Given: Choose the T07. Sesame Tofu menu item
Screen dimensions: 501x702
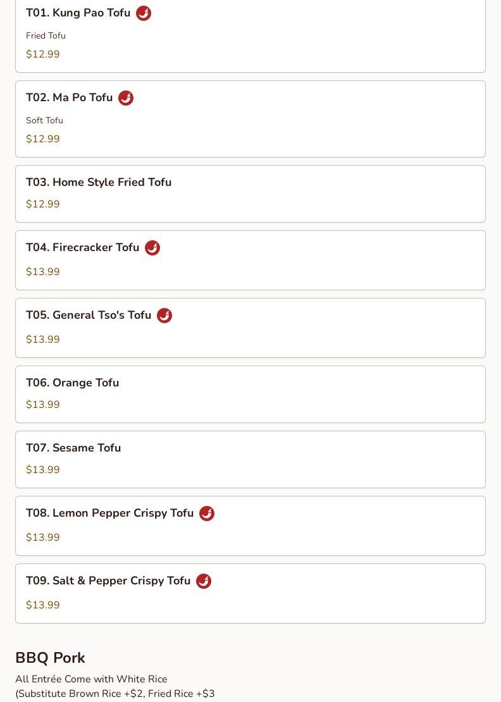Looking at the screenshot, I should pyautogui.click(x=250, y=459).
